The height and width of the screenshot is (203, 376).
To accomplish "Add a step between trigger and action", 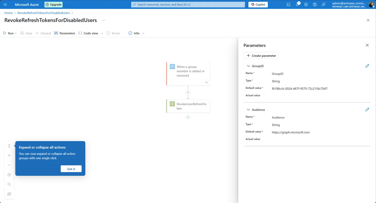I will tap(188, 93).
